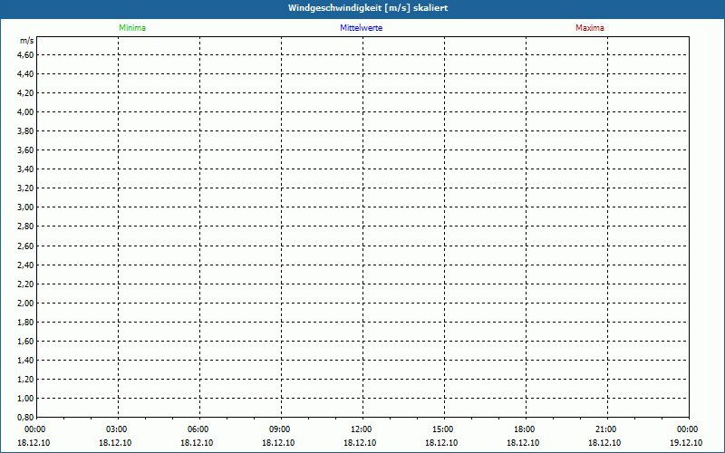Viewport: 725px width, 453px height.
Task: Click the 18.12.10 date under 12:00
Action: (x=360, y=443)
